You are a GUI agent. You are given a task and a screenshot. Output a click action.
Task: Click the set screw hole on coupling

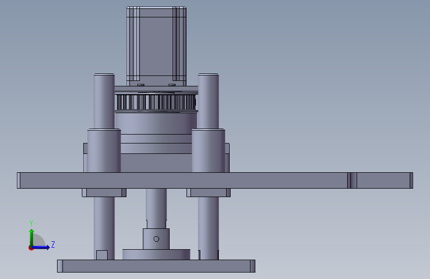tap(156, 239)
